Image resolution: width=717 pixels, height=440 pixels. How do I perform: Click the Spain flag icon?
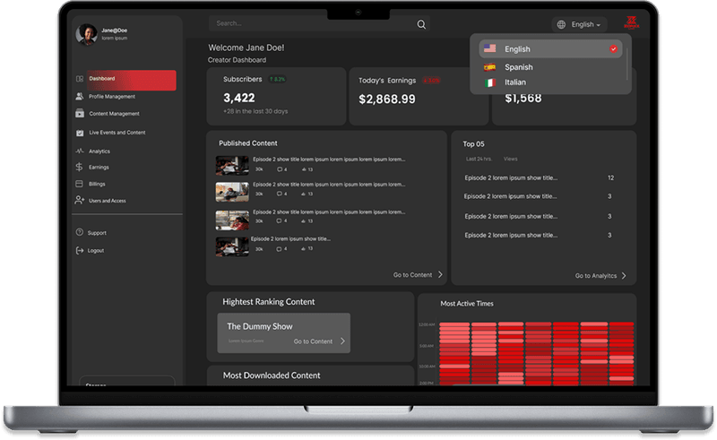[489, 67]
